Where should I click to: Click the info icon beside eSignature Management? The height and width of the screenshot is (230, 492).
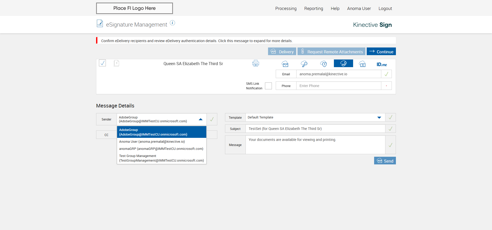(x=172, y=23)
